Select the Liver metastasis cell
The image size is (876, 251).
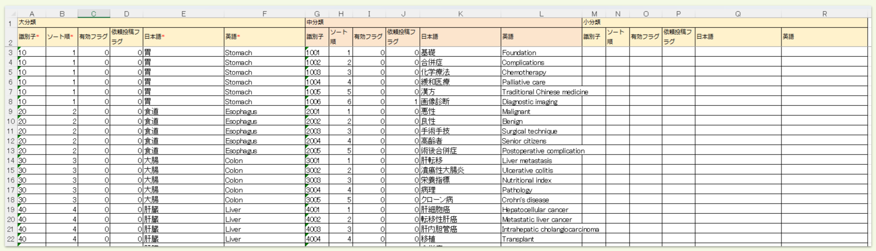point(541,160)
